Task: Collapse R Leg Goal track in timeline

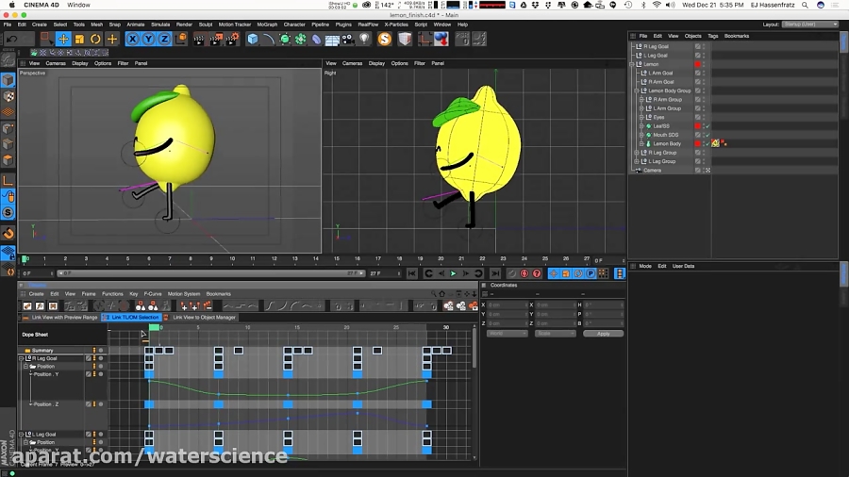Action: click(x=21, y=358)
